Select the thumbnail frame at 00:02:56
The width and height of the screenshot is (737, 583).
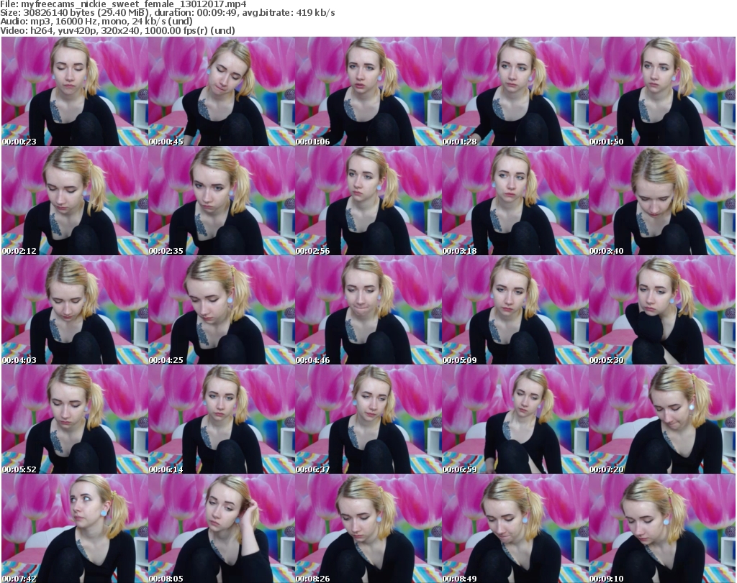tap(368, 201)
